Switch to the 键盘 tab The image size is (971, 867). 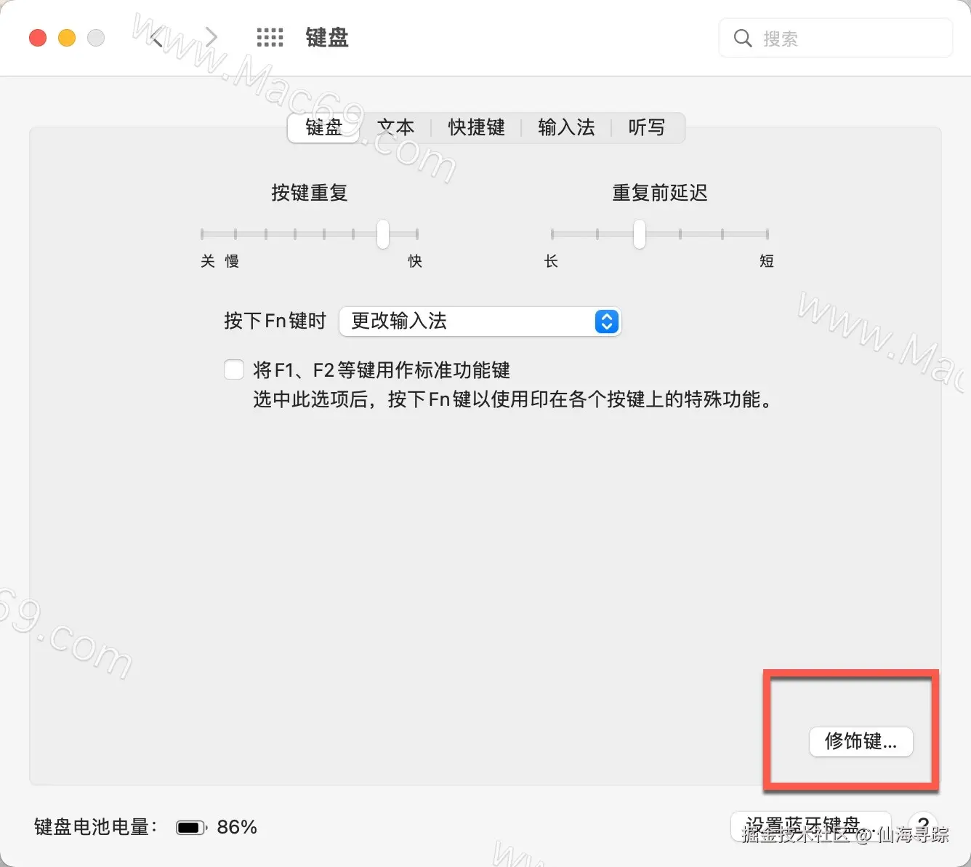(323, 128)
